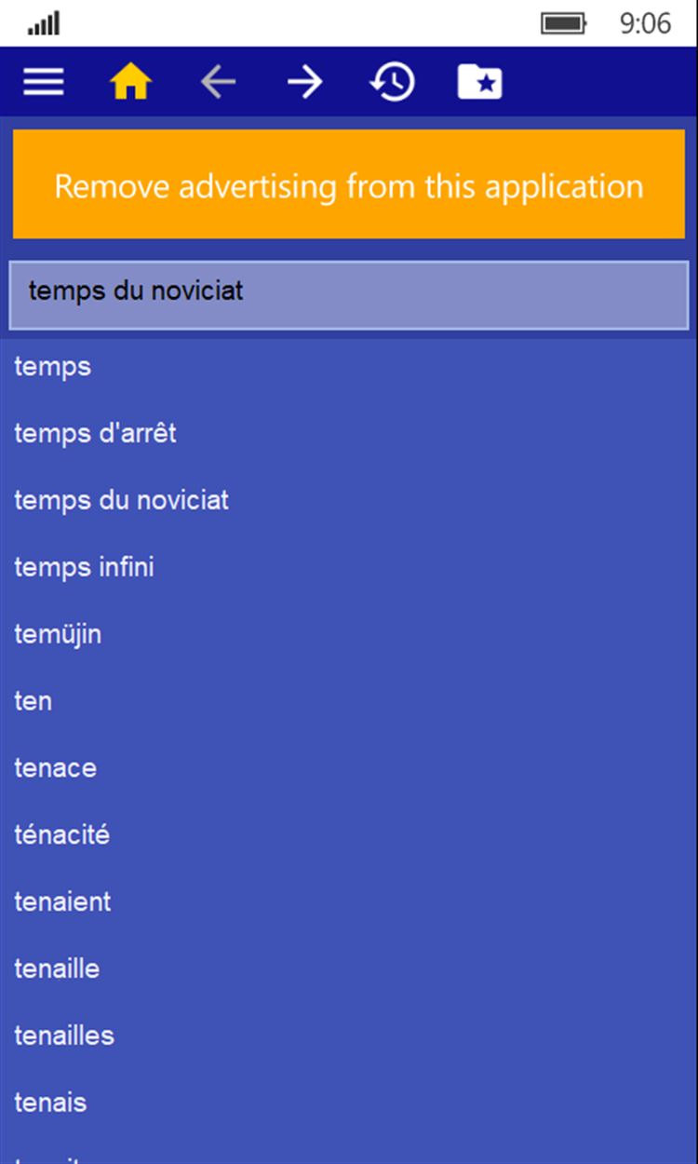This screenshot has width=698, height=1164.
Task: Select the entry 'tenace'
Action: click(x=55, y=768)
